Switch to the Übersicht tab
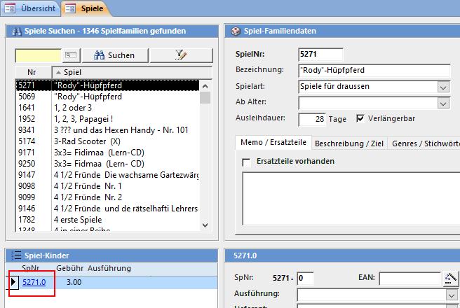 click(30, 8)
